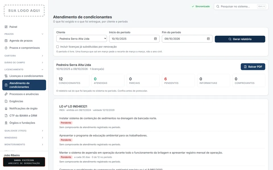Click the LO nº LO IN046321 license heading

[73, 106]
